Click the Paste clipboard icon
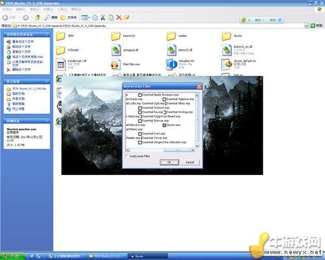 [x=111, y=18]
